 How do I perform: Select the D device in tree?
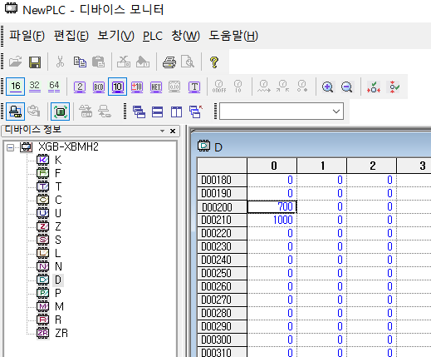point(58,280)
